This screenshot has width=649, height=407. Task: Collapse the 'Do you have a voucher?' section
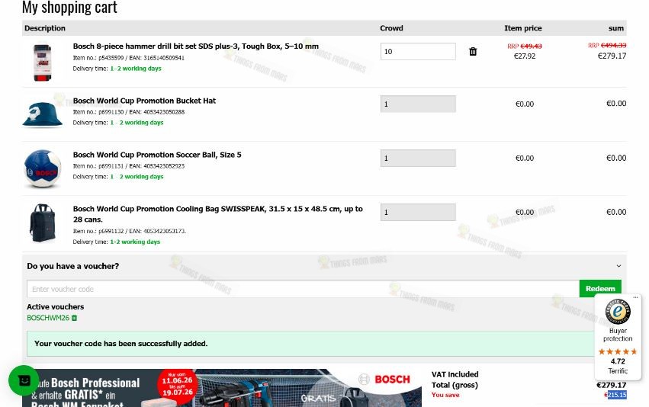coord(618,266)
